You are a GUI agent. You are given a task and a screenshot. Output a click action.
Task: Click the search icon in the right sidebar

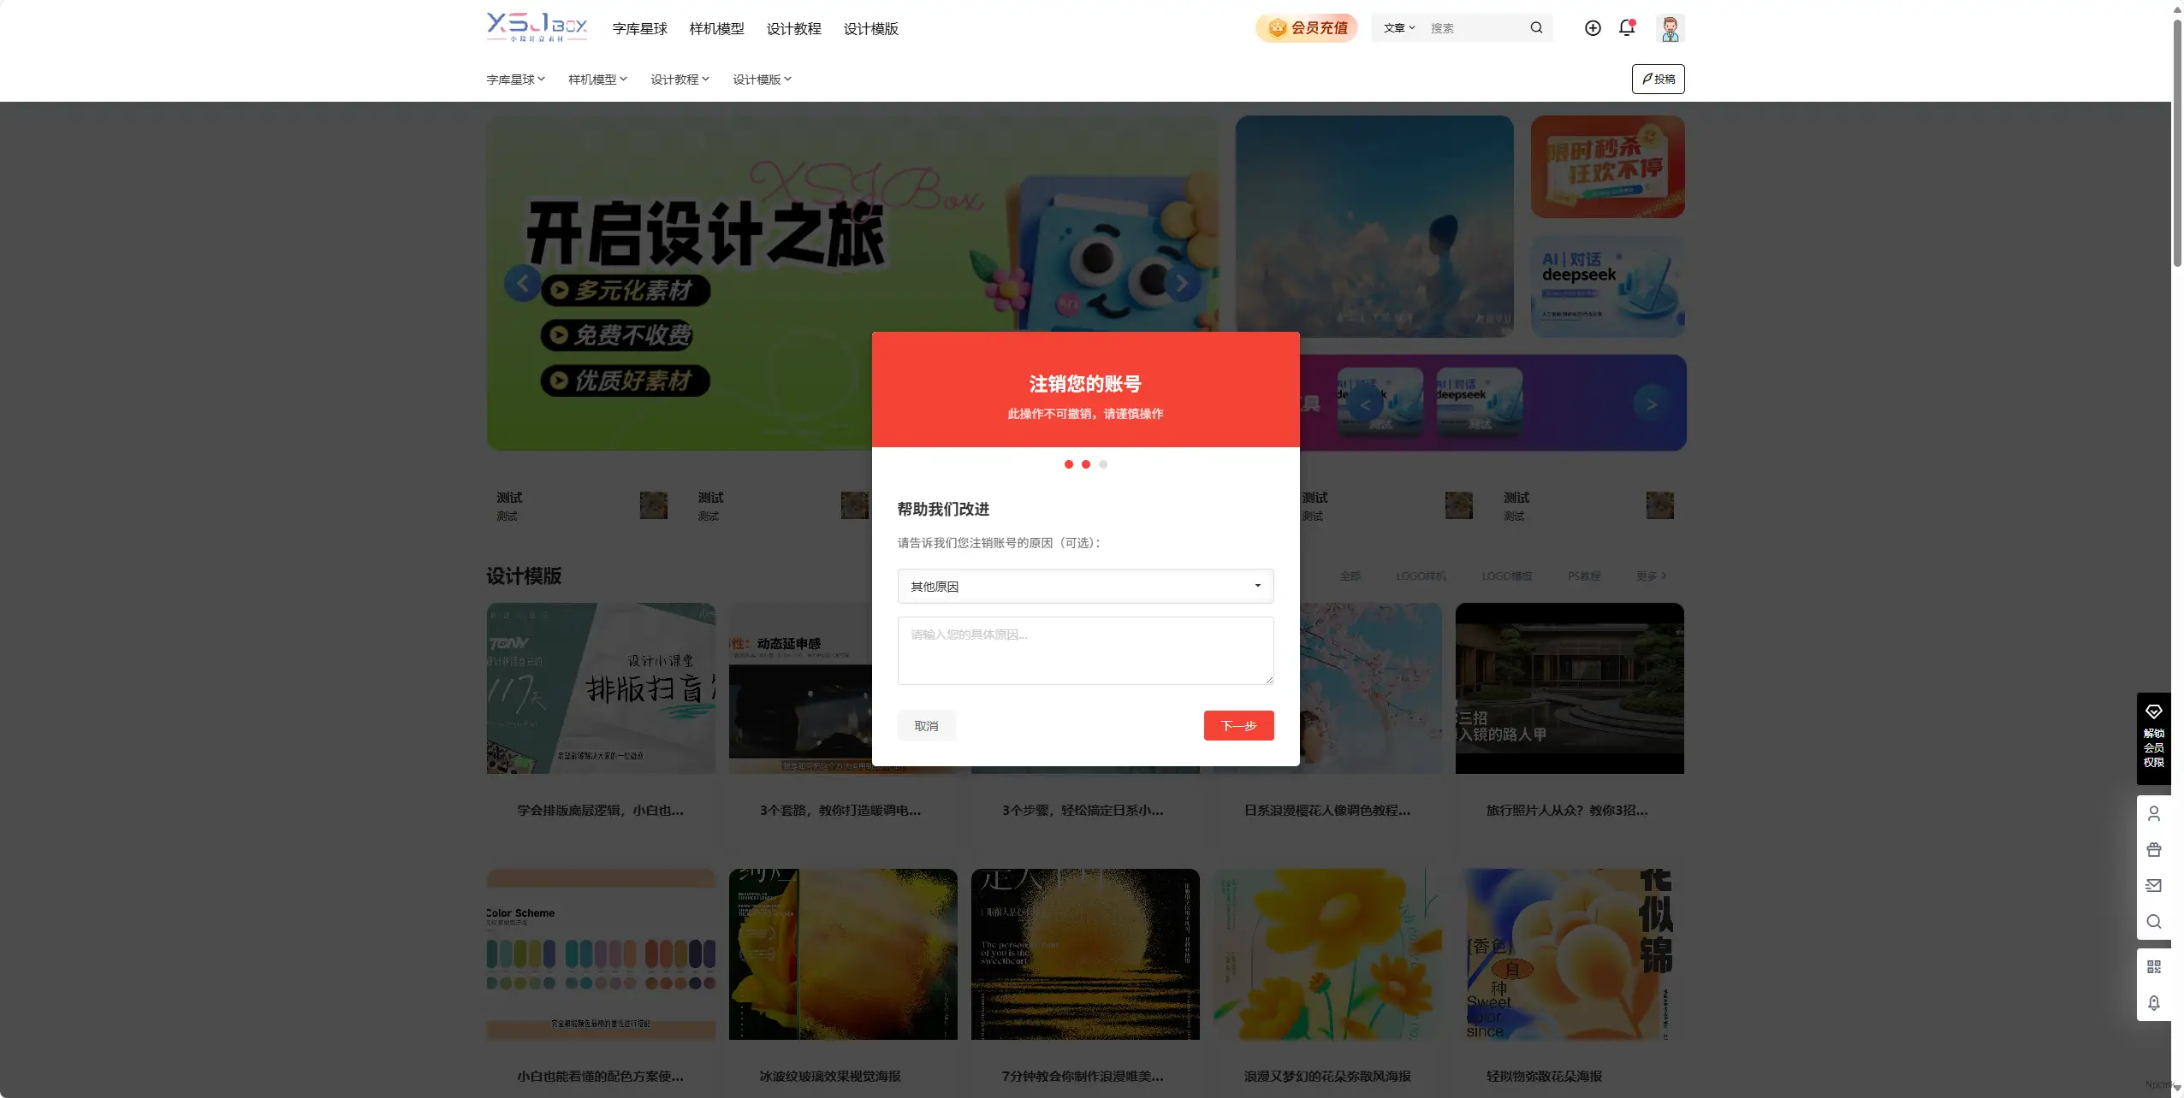[x=2155, y=922]
